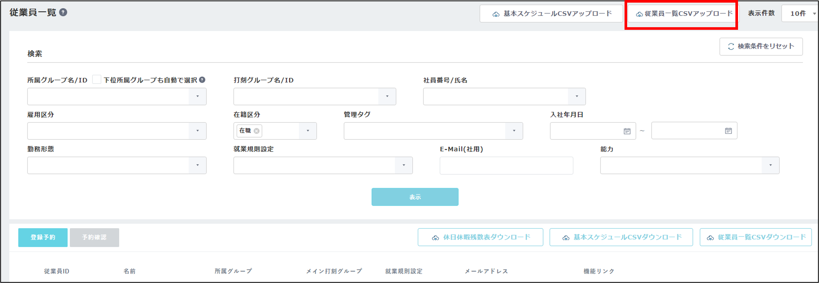This screenshot has height=283, width=819.
Task: Expand 所属グループ名/ID dropdown
Action: [197, 97]
